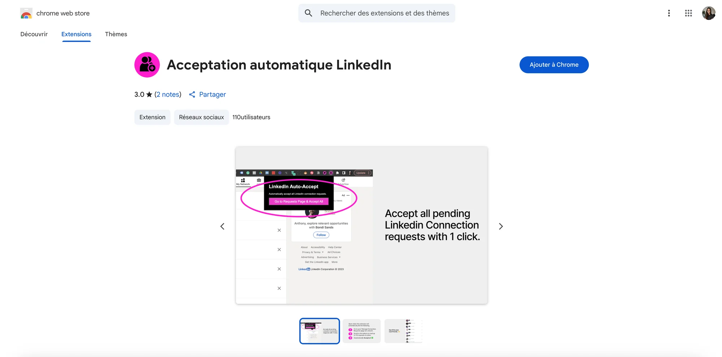Click the "110utilisateurs" user count text
The image size is (722, 357).
[x=251, y=117]
